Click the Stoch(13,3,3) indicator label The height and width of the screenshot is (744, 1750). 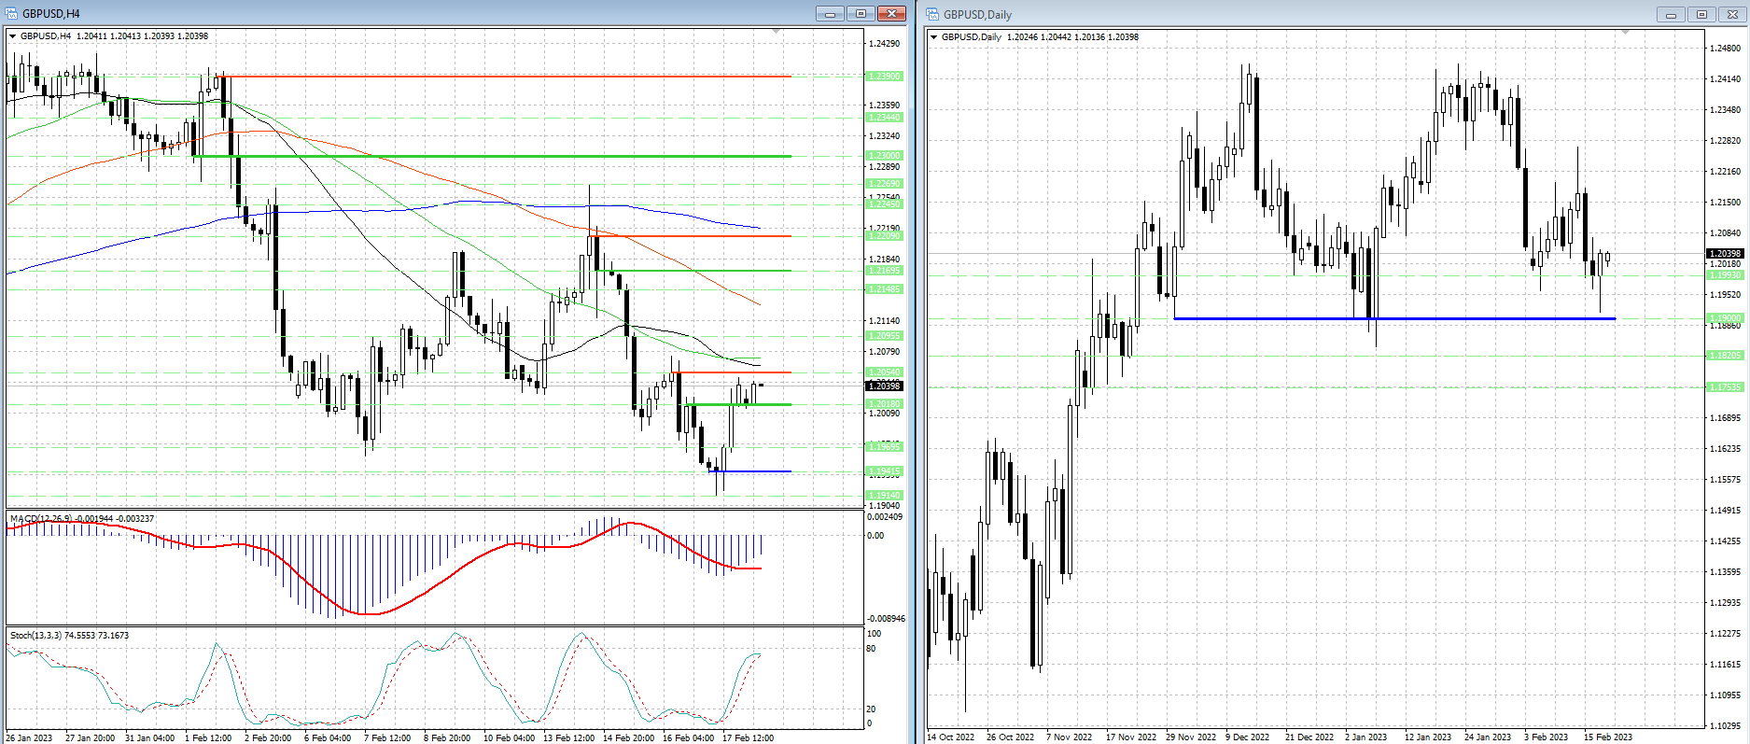tap(35, 635)
